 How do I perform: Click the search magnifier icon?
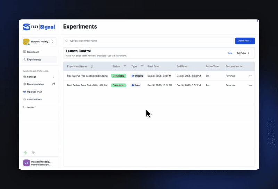click(x=67, y=41)
